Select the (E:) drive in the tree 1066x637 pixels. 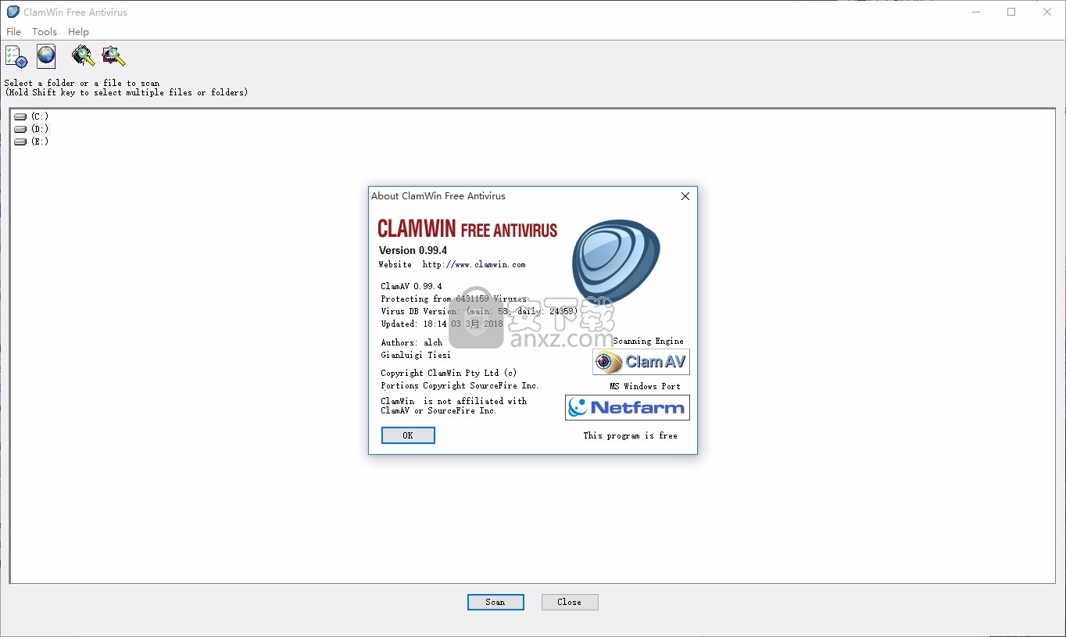pyautogui.click(x=31, y=141)
